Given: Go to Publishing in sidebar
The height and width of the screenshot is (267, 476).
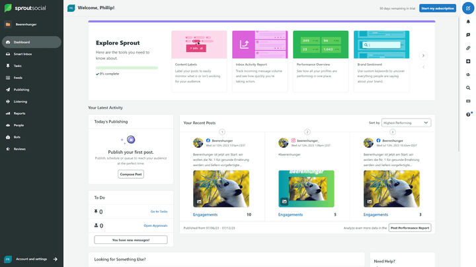Looking at the screenshot, I should [21, 90].
